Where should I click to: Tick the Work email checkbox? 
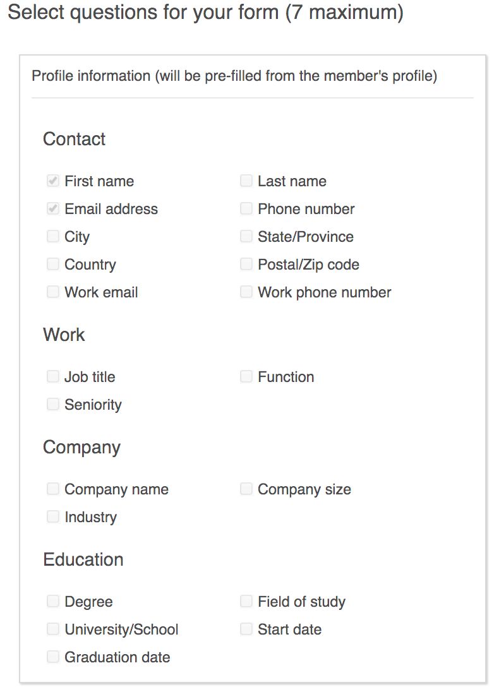53,292
